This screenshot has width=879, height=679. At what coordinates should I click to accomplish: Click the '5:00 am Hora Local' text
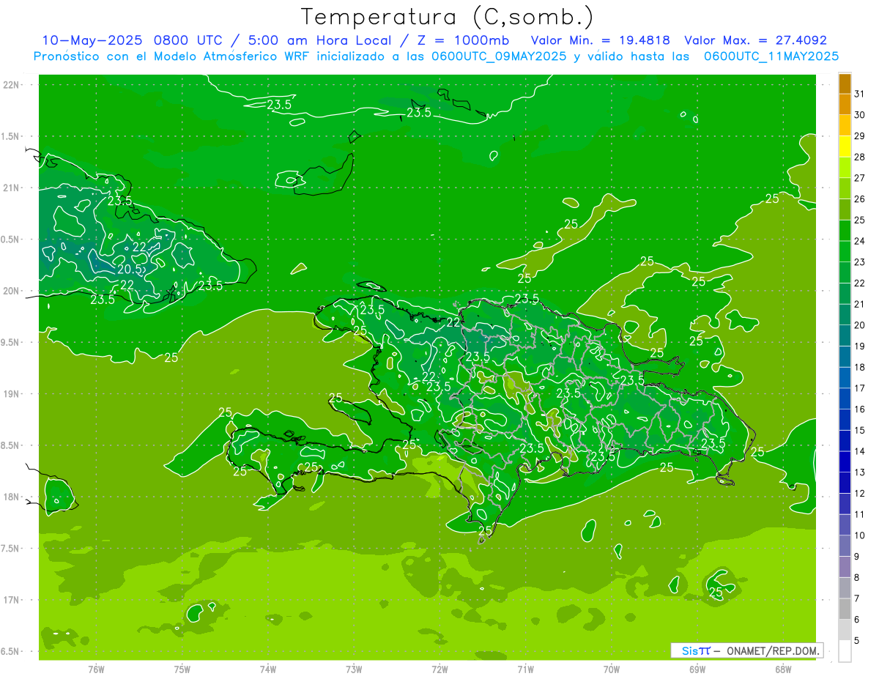pyautogui.click(x=318, y=40)
